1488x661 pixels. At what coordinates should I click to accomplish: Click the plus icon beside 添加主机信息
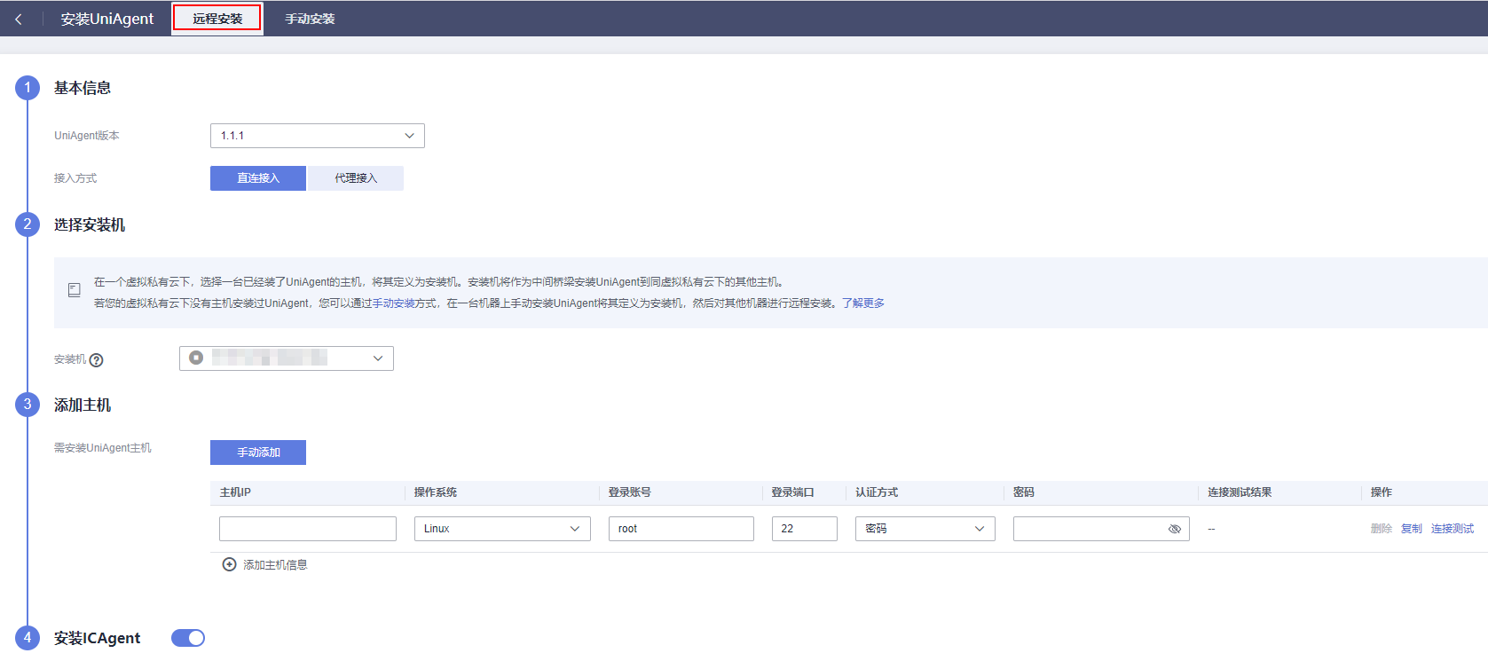[229, 564]
